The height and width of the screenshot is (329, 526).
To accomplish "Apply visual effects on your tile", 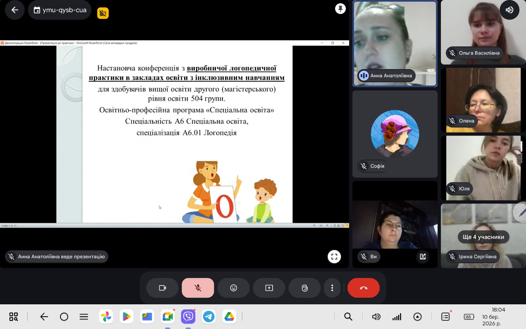I will click(x=423, y=257).
